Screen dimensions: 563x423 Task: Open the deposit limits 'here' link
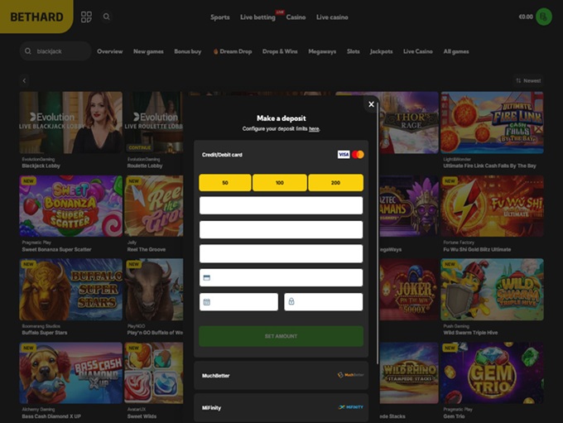pos(314,129)
